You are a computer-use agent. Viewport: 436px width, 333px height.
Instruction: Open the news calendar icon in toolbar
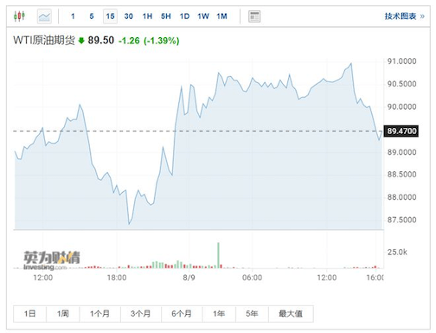[254, 16]
